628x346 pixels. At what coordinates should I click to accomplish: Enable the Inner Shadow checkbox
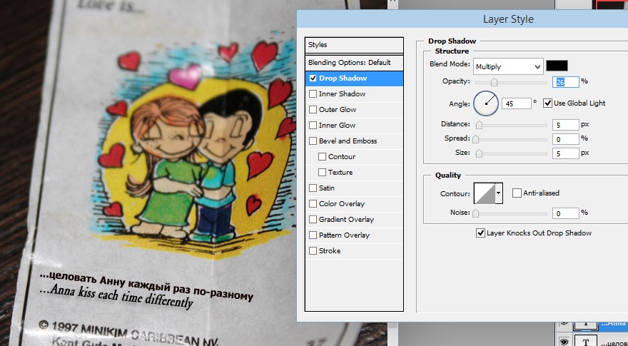click(313, 93)
